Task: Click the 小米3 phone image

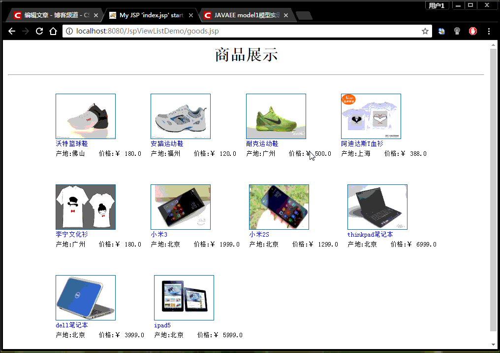Action: pos(181,207)
